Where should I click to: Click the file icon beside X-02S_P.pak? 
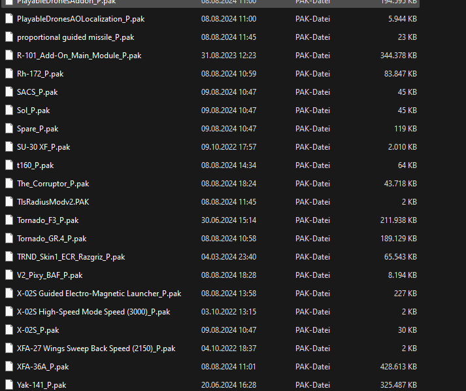tap(9, 330)
